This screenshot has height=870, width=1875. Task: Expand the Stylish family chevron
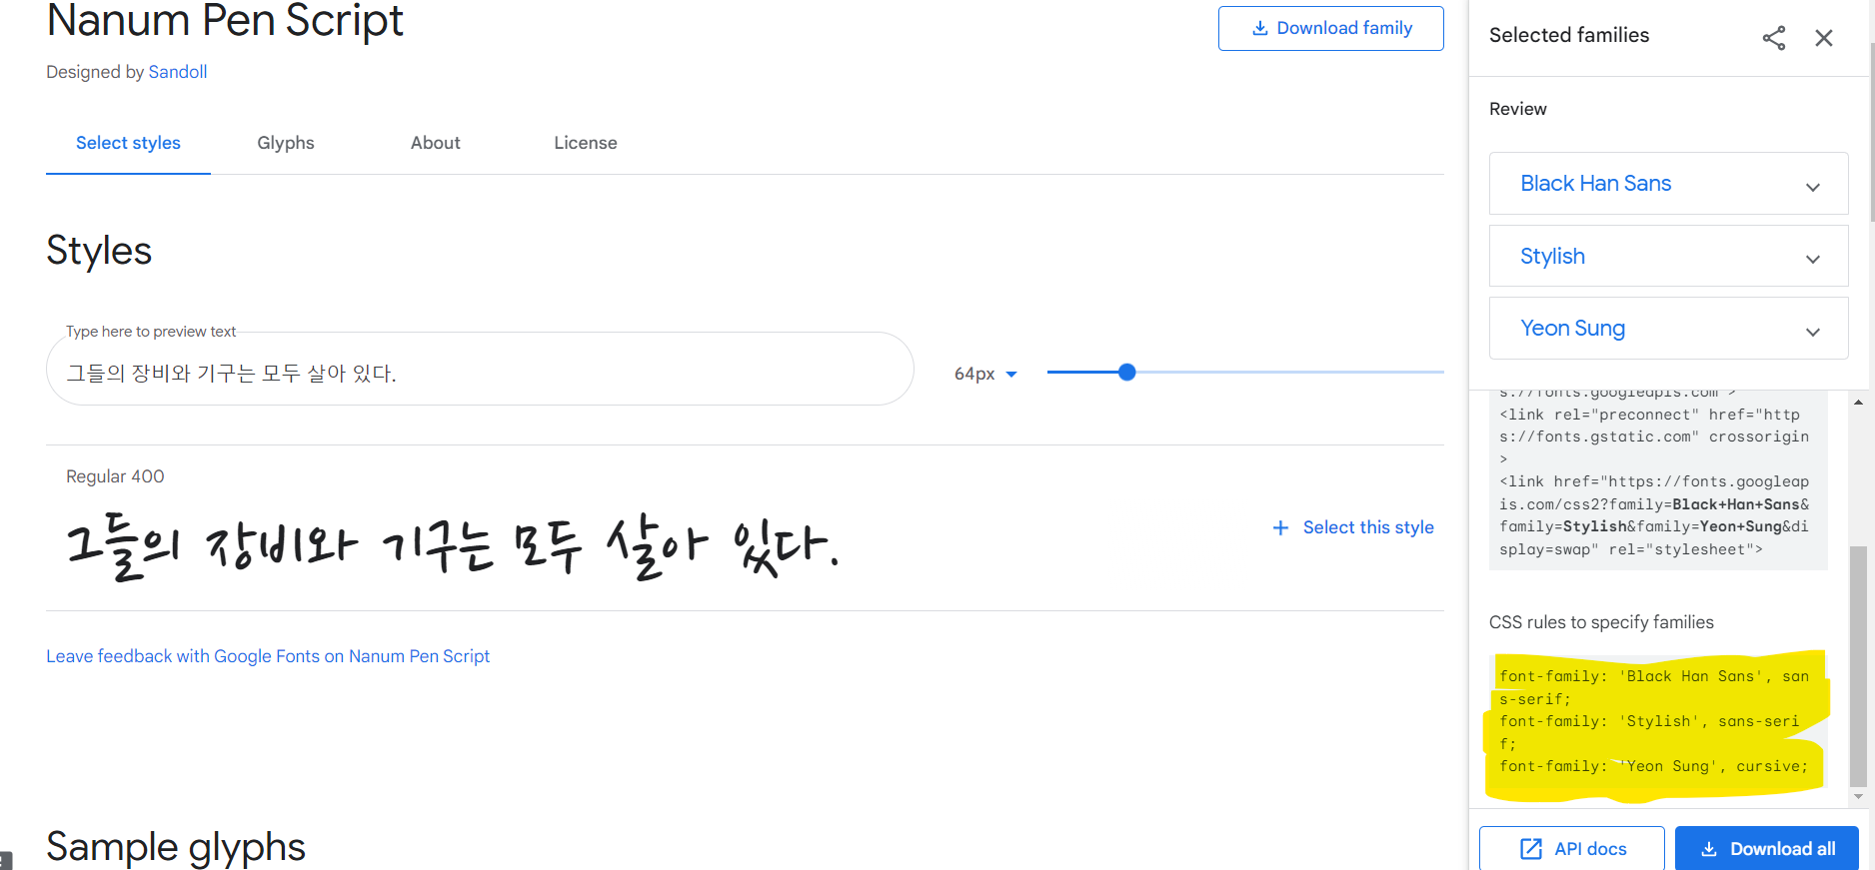pyautogui.click(x=1812, y=260)
